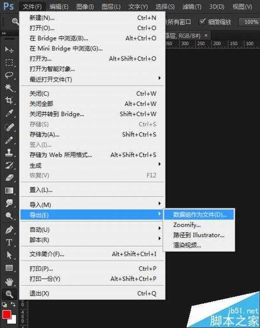Open the 编辑(E) menu
260x328 pixels.
[59, 7]
